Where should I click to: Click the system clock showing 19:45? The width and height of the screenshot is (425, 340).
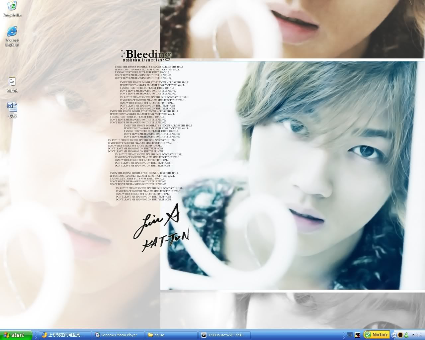[416, 335]
